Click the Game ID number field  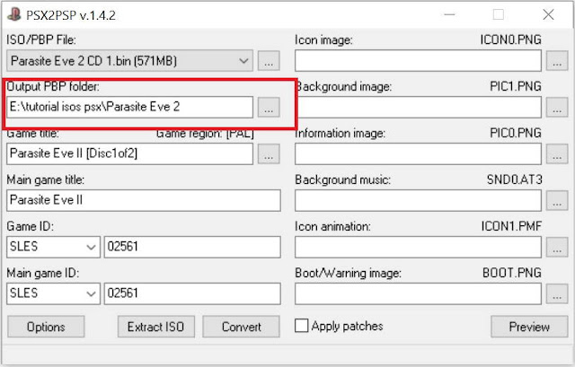coord(190,247)
